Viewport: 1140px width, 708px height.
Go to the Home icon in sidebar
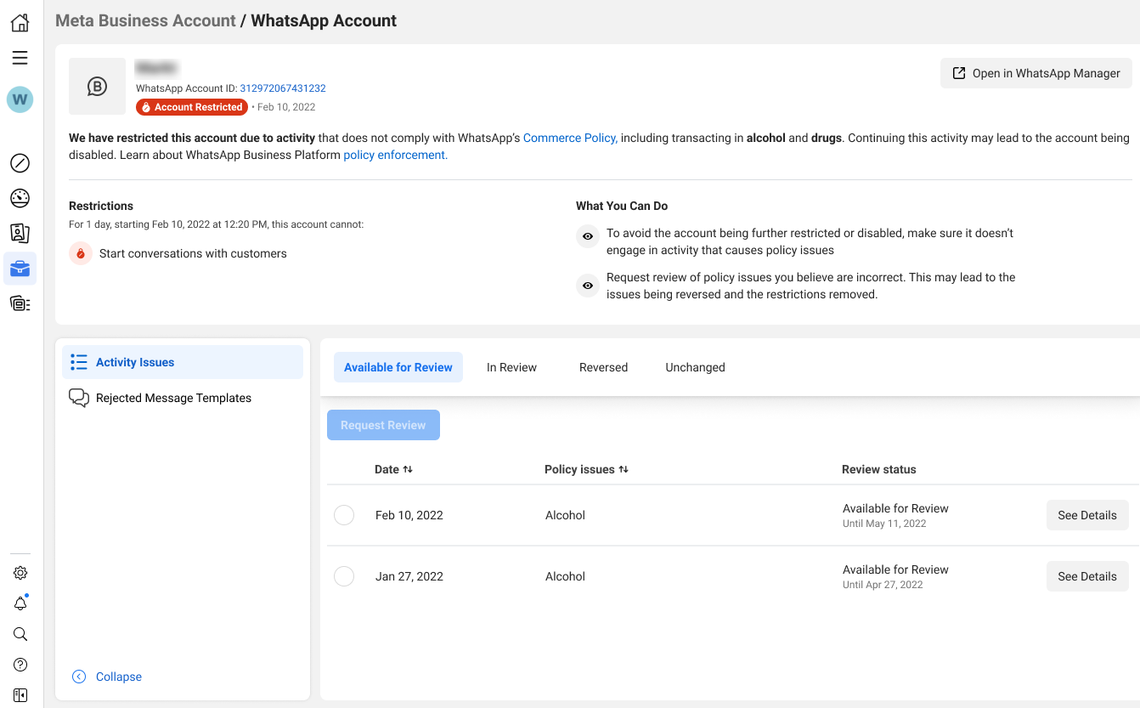(20, 22)
